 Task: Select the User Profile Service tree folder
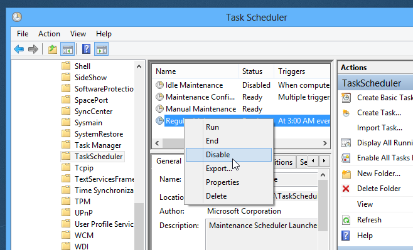click(104, 224)
